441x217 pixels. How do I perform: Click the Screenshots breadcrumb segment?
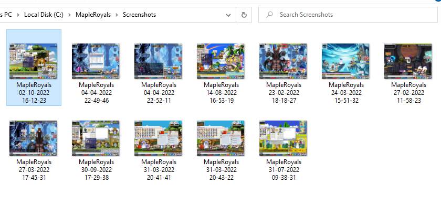tap(139, 15)
